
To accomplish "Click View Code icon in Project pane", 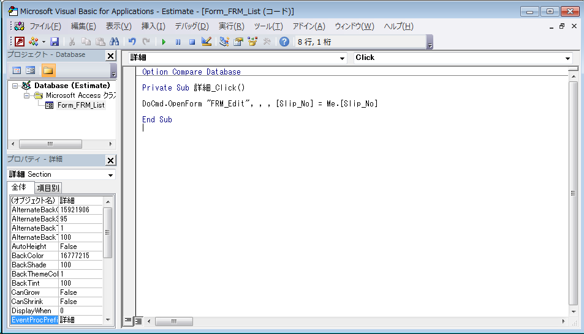I will 17,70.
